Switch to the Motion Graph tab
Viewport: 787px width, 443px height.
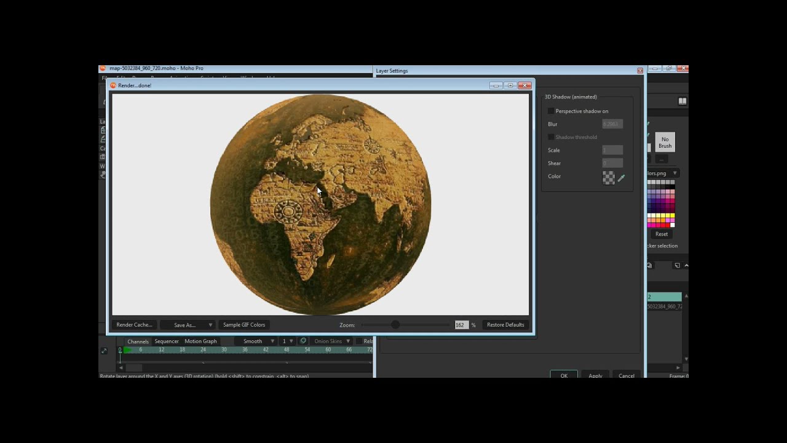[200, 341]
